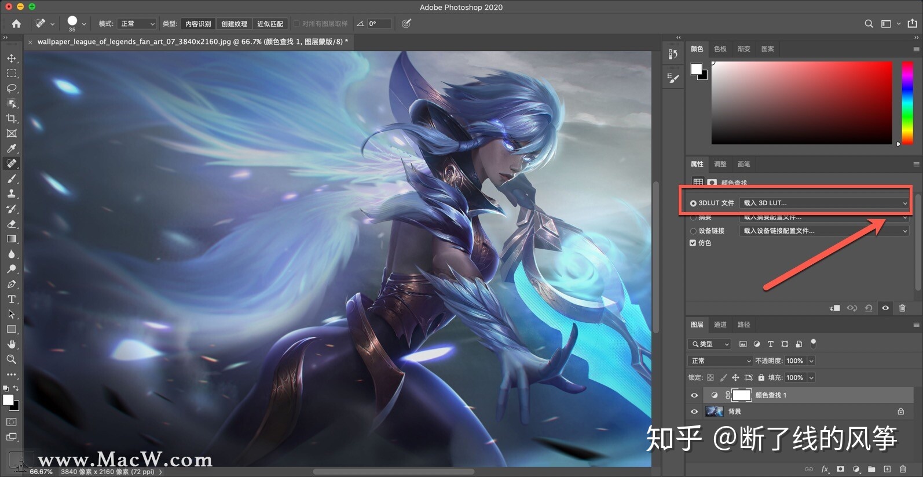Image resolution: width=923 pixels, height=477 pixels.
Task: Add layer style with fx icon
Action: pyautogui.click(x=825, y=469)
